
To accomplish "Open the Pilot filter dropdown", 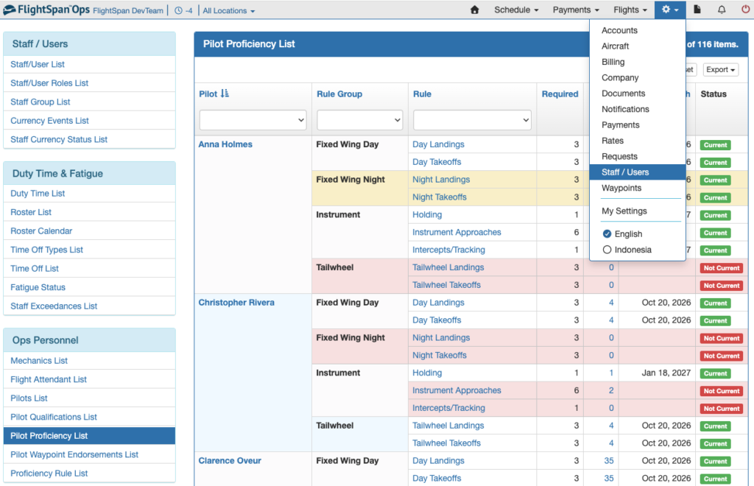I will pos(253,120).
